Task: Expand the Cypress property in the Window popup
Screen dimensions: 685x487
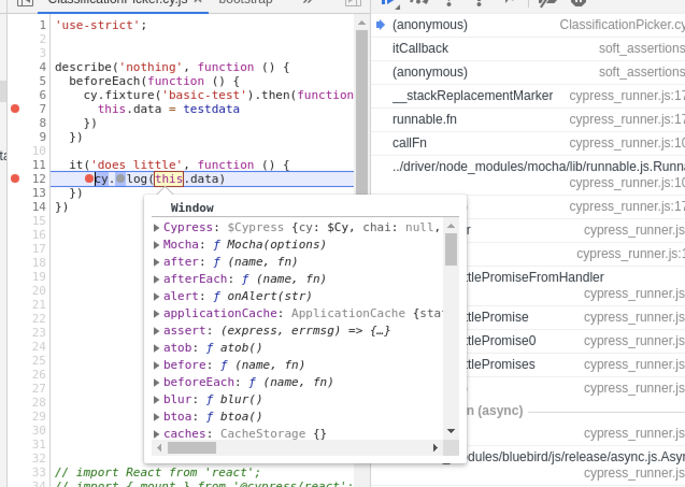Action: click(x=156, y=227)
